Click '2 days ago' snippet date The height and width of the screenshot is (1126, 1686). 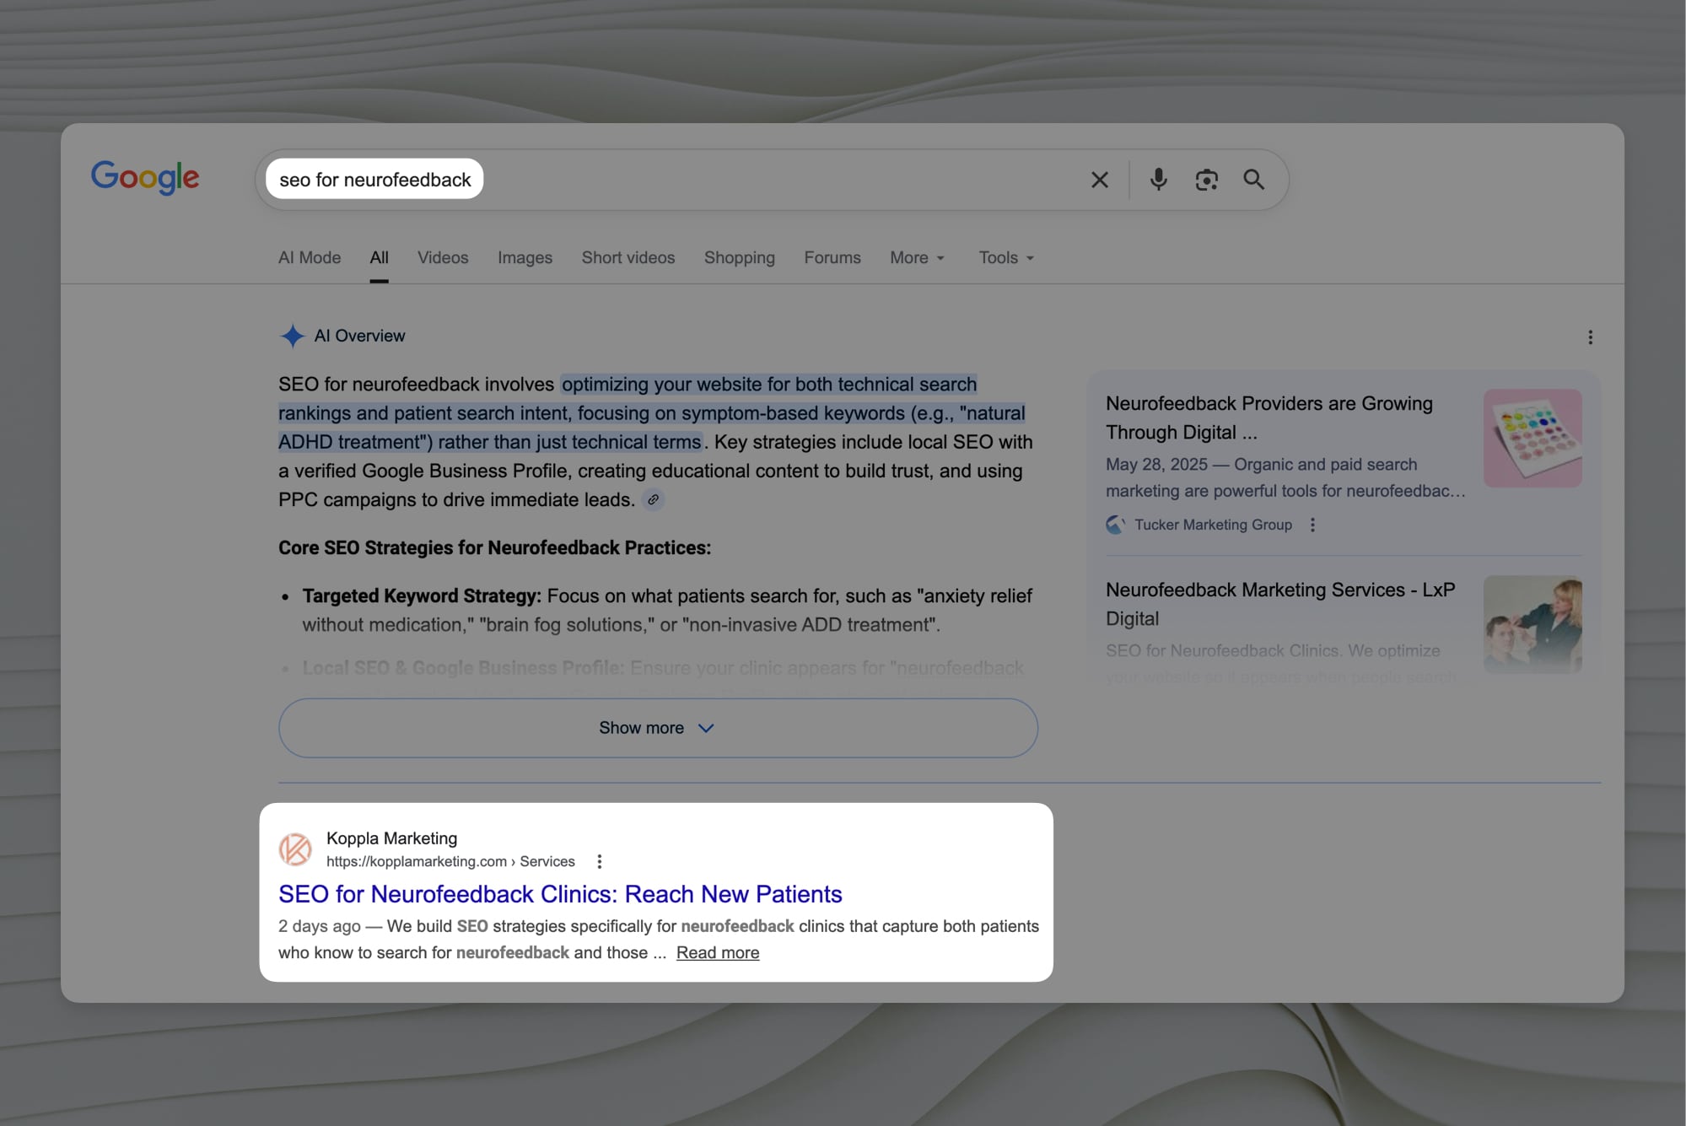[x=320, y=926]
